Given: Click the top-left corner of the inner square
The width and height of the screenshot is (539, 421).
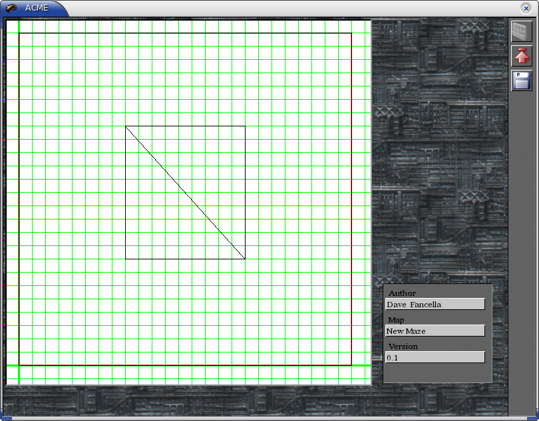Looking at the screenshot, I should coord(126,126).
